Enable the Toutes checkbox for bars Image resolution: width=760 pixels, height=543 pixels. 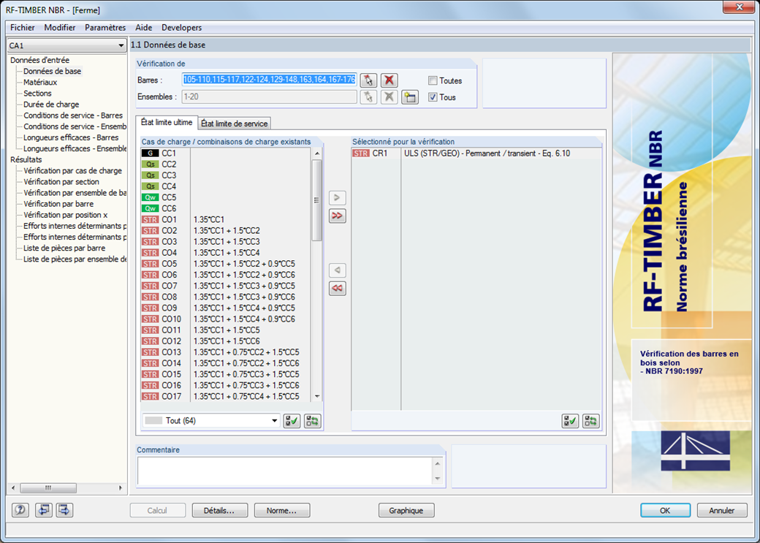tap(433, 80)
